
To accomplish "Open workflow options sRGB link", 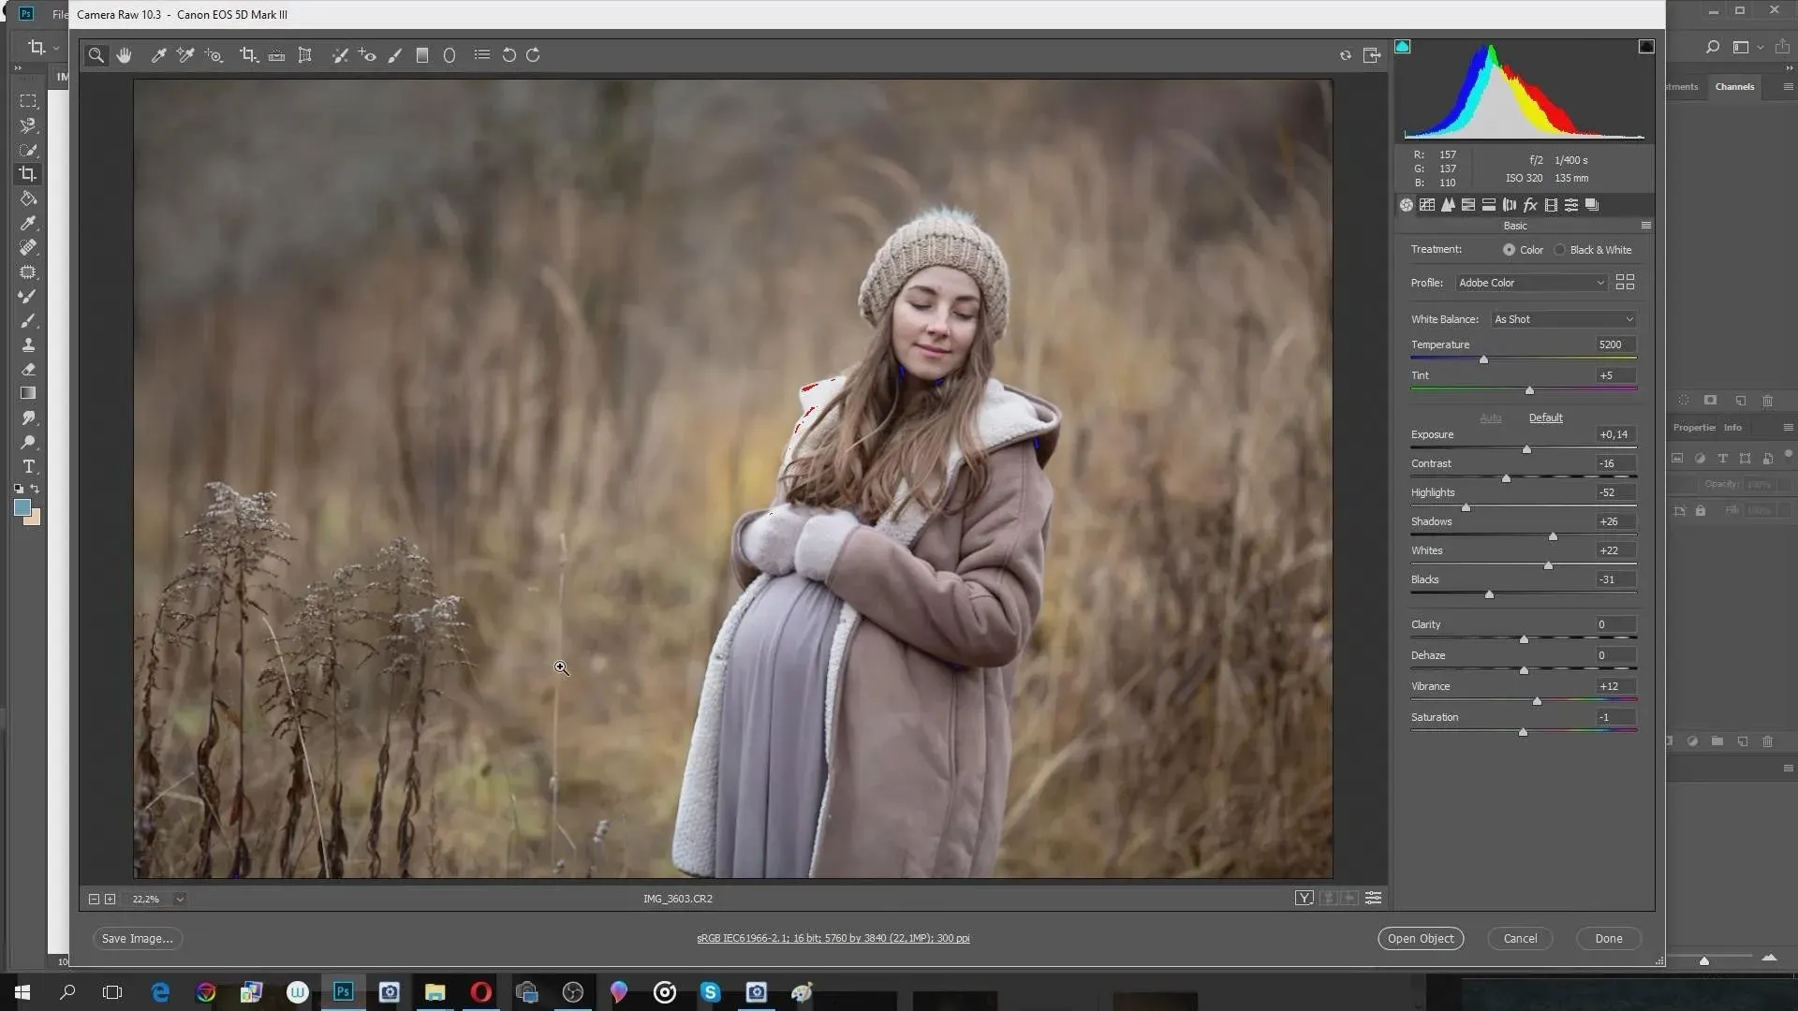I will click(833, 938).
